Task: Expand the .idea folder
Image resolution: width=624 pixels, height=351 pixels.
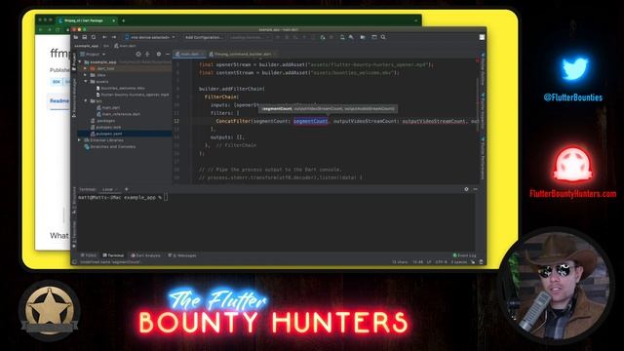Action: (x=85, y=75)
